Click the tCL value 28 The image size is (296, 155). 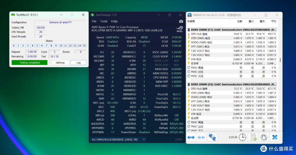pos(113,52)
